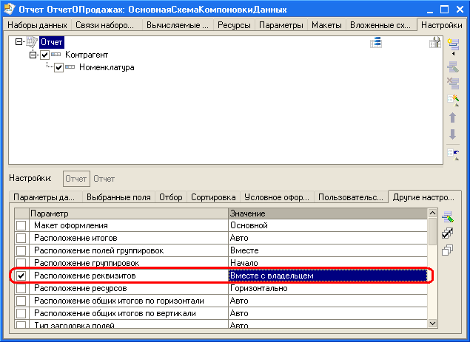Open the settings constructor wizard icon
The height and width of the screenshot is (342, 470).
[453, 99]
